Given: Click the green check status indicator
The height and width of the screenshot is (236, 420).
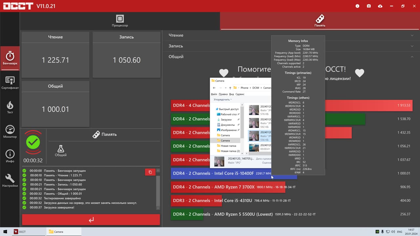Looking at the screenshot, I should (x=33, y=143).
